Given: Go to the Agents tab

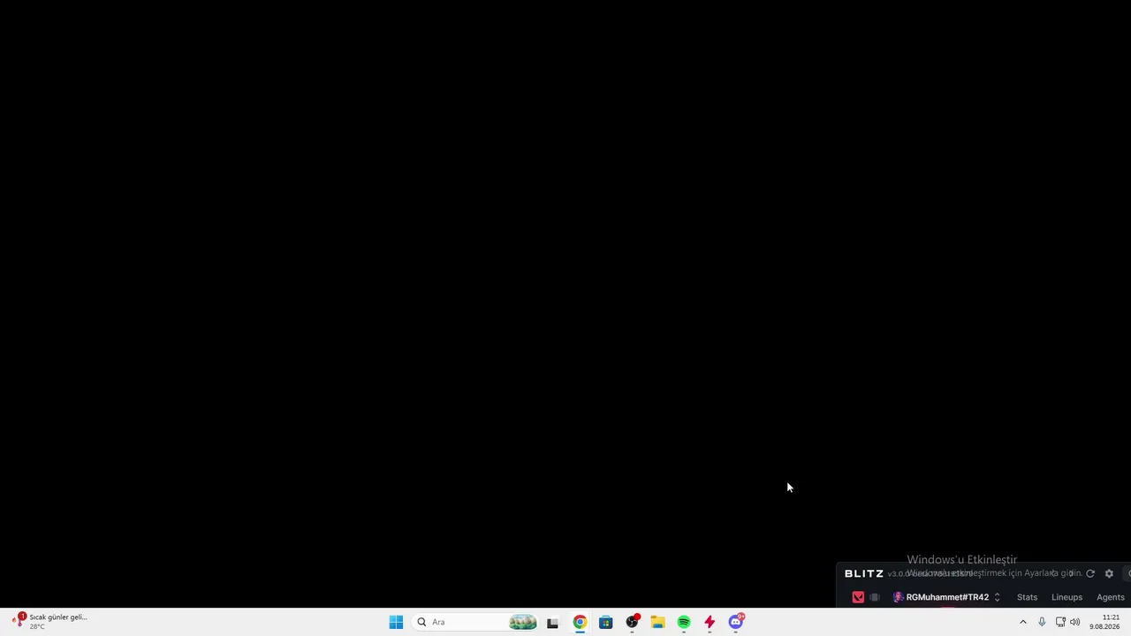Looking at the screenshot, I should coord(1111,597).
